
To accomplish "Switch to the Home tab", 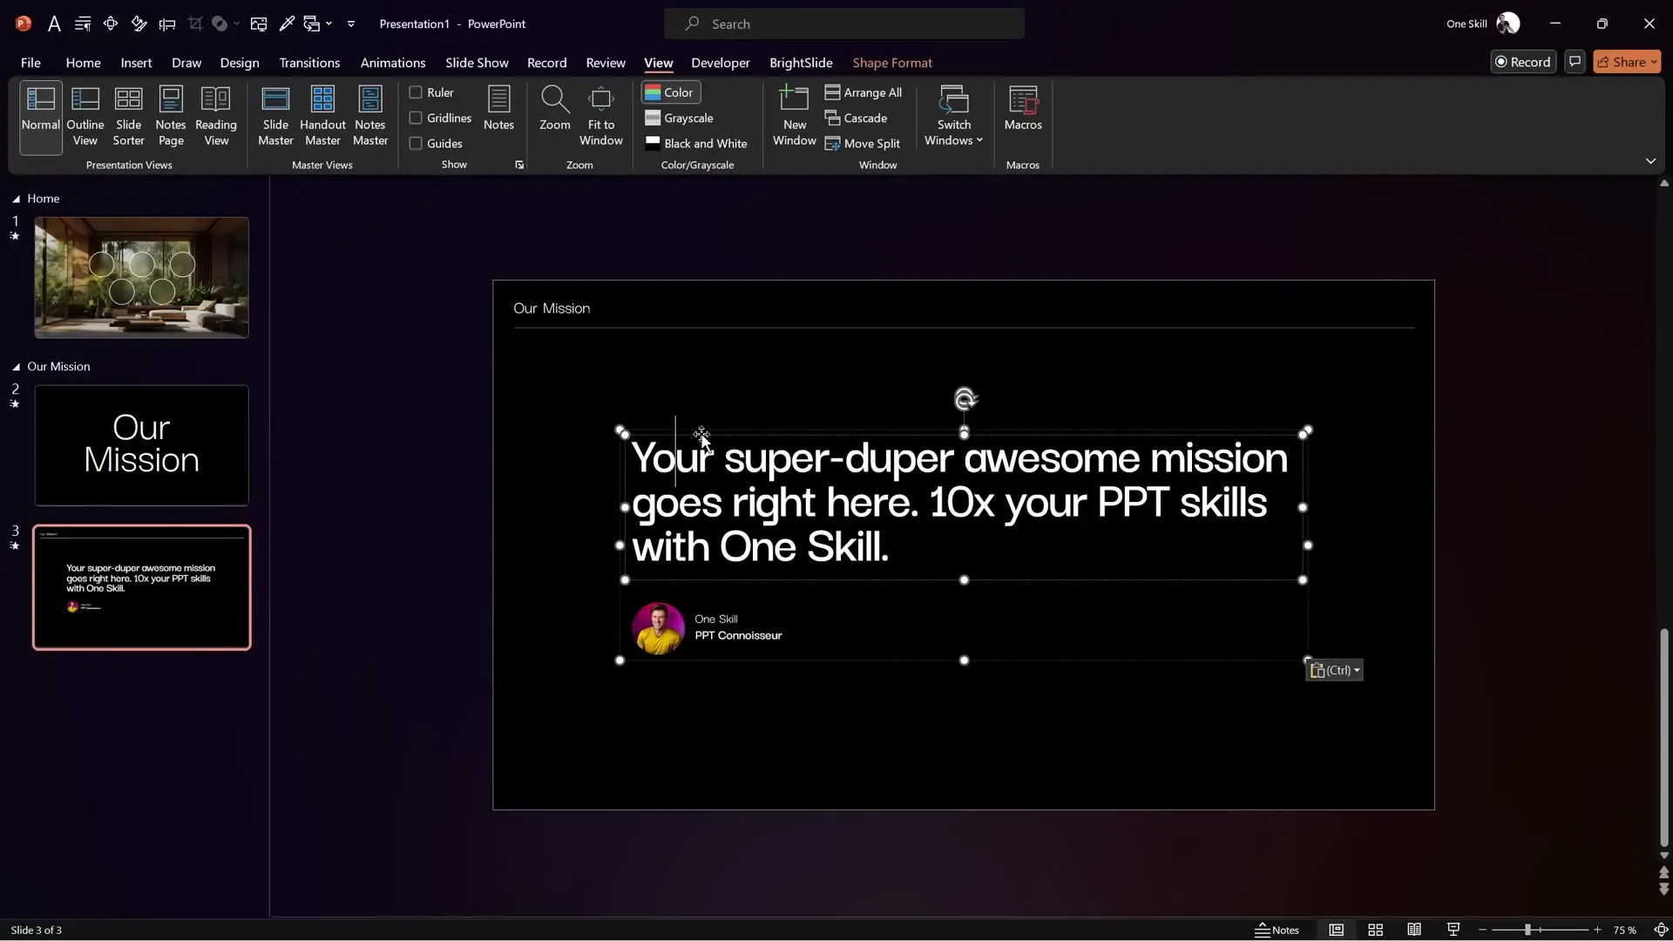I will point(83,63).
